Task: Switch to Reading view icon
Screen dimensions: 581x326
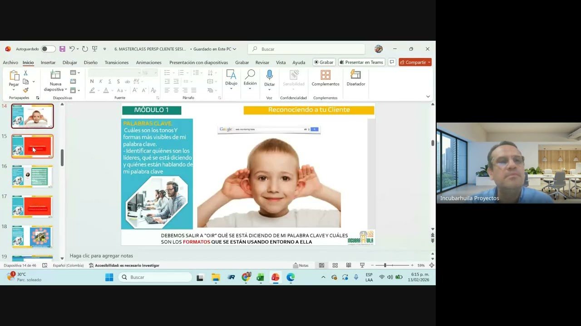Action: 349,265
